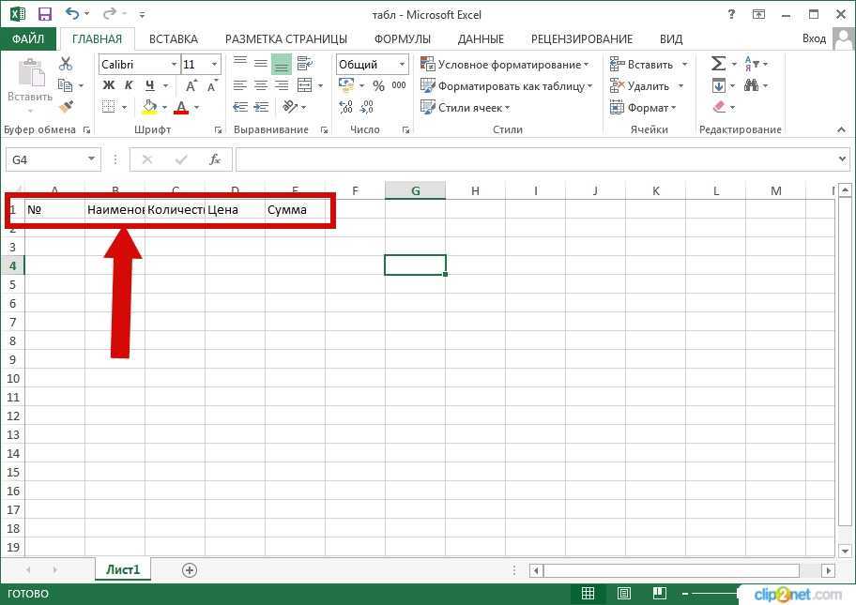Open the ФАЙЛ tab
Viewport: 856px width, 605px height.
(x=28, y=38)
